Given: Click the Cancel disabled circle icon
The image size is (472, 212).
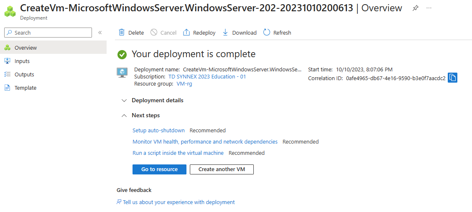Looking at the screenshot, I should click(154, 33).
